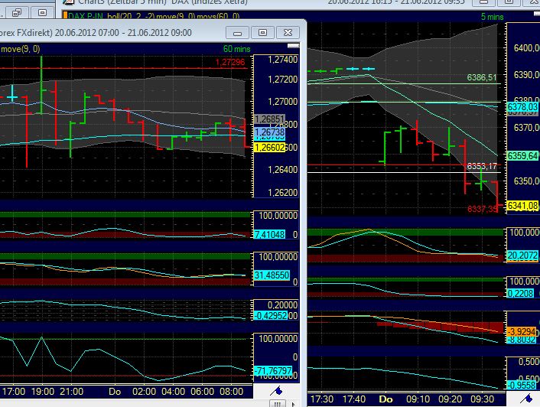540x407 pixels.
Task: Click the blue 1,26738 price tag
Action: click(270, 132)
